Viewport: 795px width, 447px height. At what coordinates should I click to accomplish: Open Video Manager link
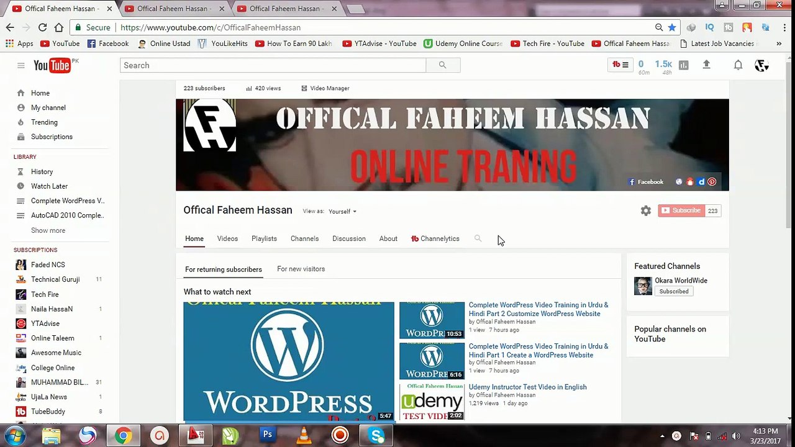pyautogui.click(x=325, y=88)
